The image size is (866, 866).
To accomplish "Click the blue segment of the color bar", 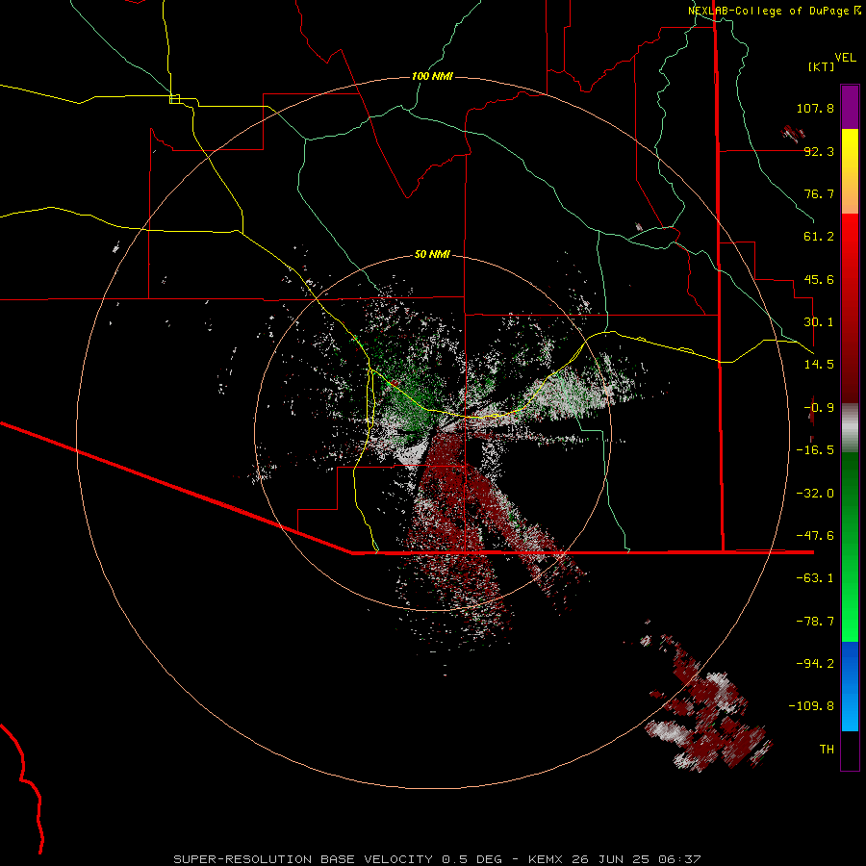I will (x=850, y=686).
